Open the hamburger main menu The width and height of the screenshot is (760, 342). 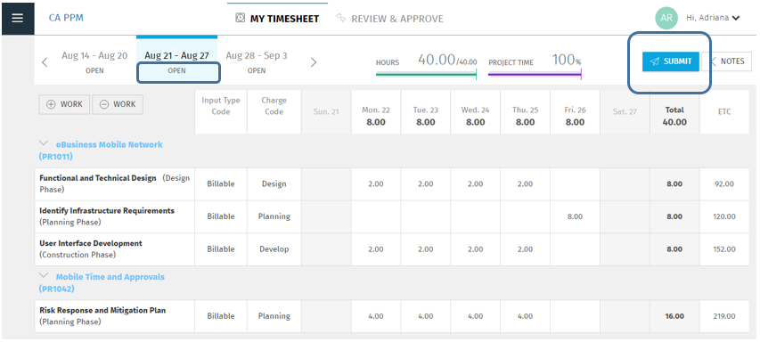18,19
